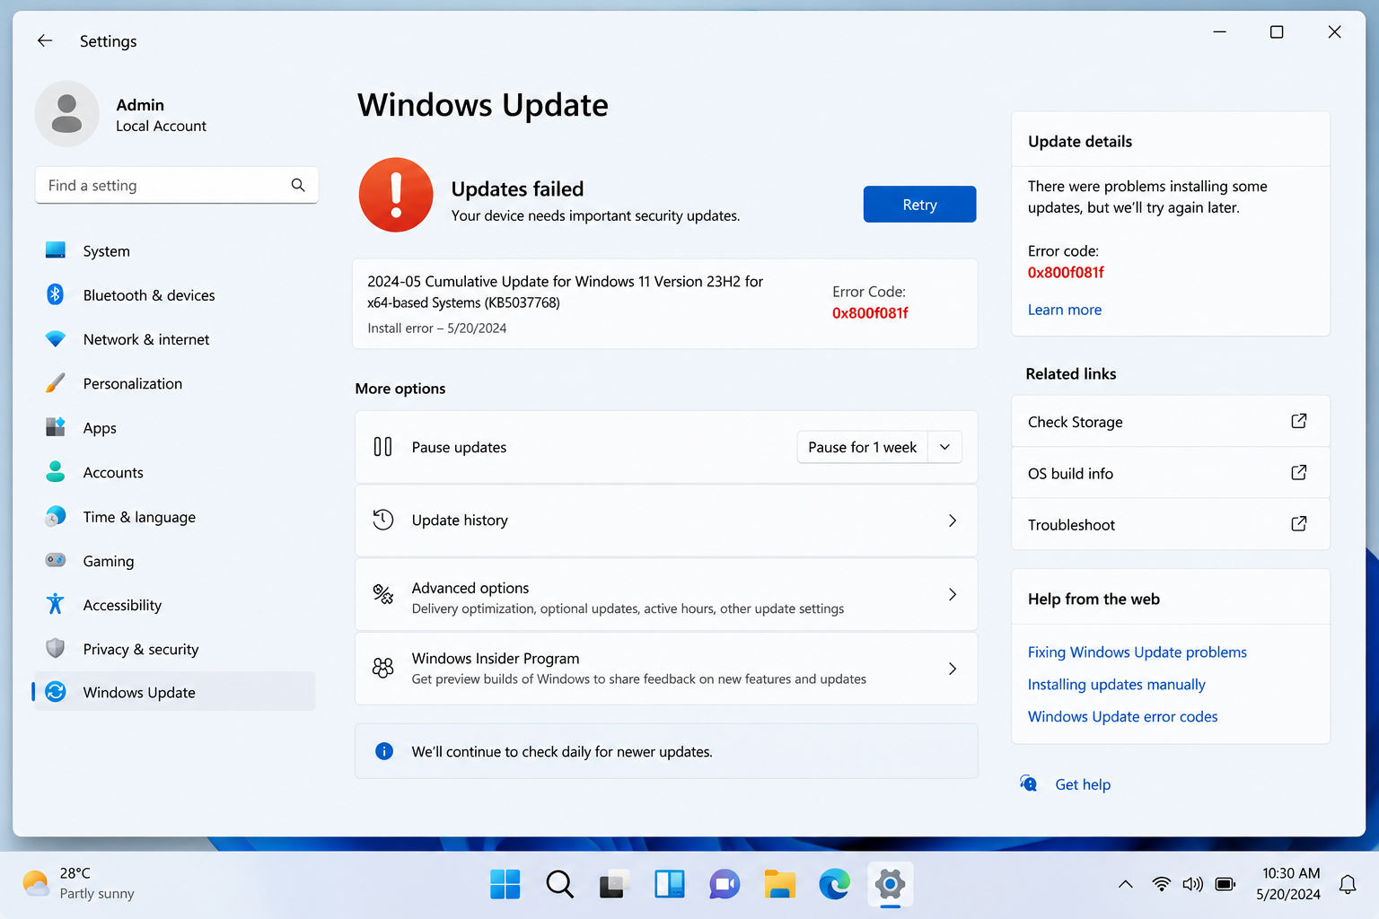Select the Accounts person icon
The width and height of the screenshot is (1379, 919).
[56, 471]
